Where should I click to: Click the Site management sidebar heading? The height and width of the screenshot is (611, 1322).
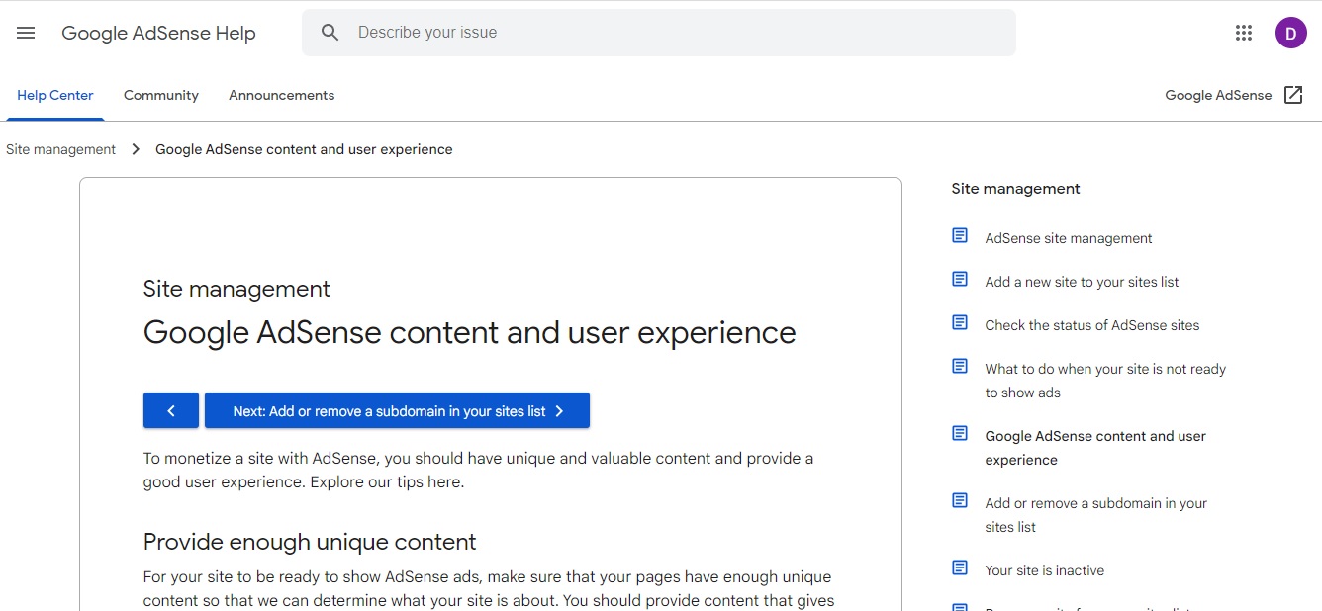pos(1015,189)
